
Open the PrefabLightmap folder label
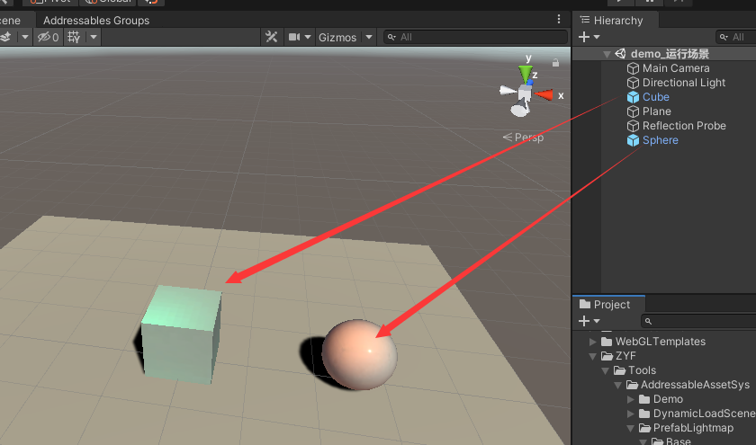click(x=693, y=428)
